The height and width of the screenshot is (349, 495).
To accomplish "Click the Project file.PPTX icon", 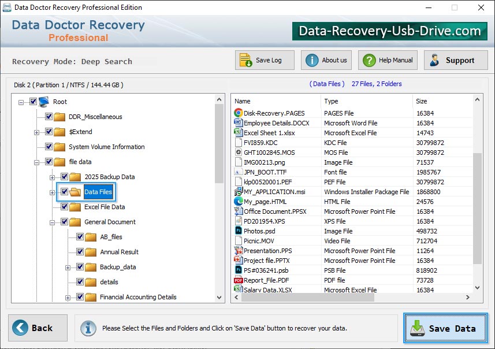I will [239, 260].
